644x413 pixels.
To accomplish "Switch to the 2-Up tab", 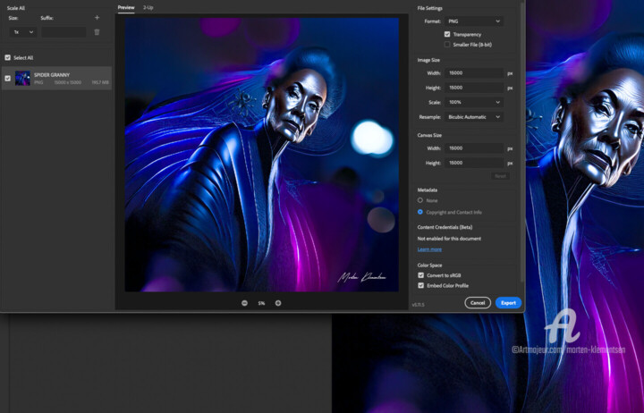I will tap(148, 7).
